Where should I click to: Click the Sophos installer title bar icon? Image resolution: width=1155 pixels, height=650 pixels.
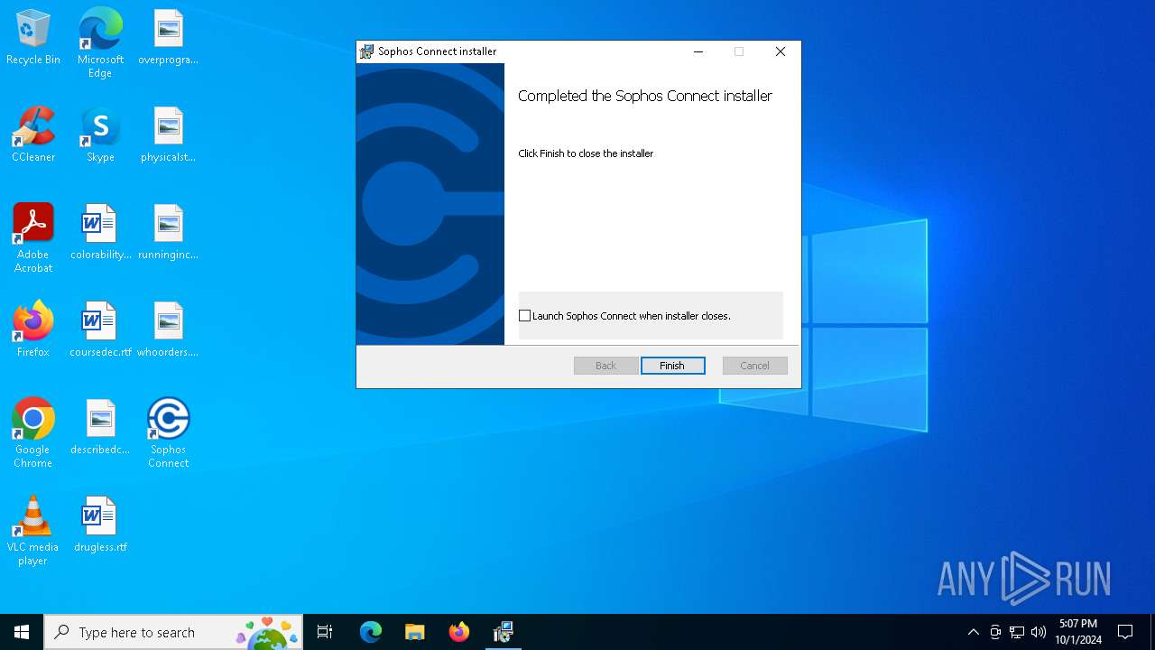point(366,51)
